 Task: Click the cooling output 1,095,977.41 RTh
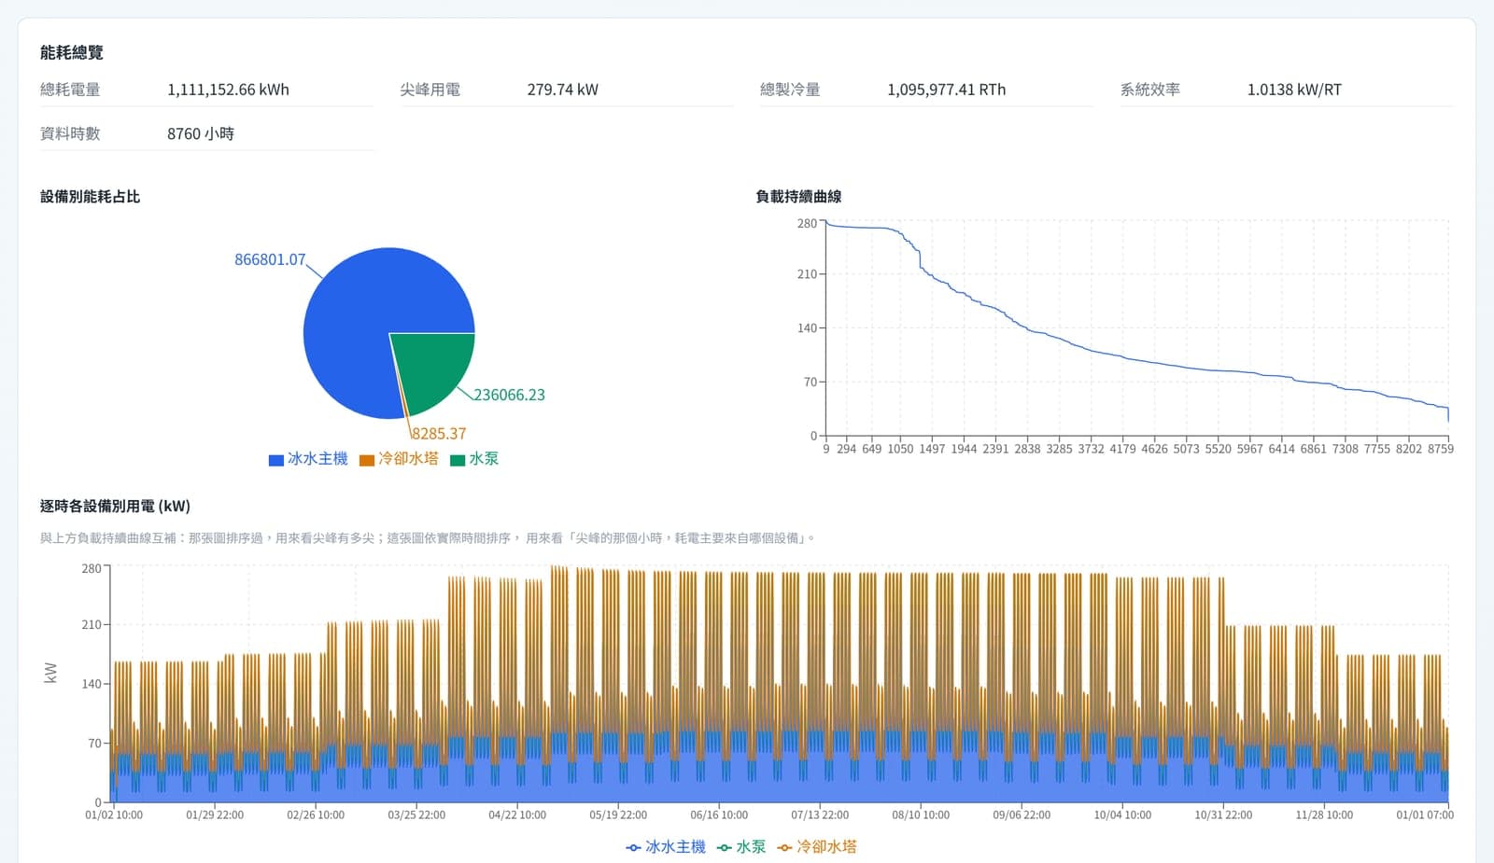click(947, 90)
